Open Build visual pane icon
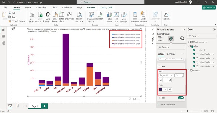Image resolution: width=217 pixels, height=113 pixels. (x=160, y=39)
